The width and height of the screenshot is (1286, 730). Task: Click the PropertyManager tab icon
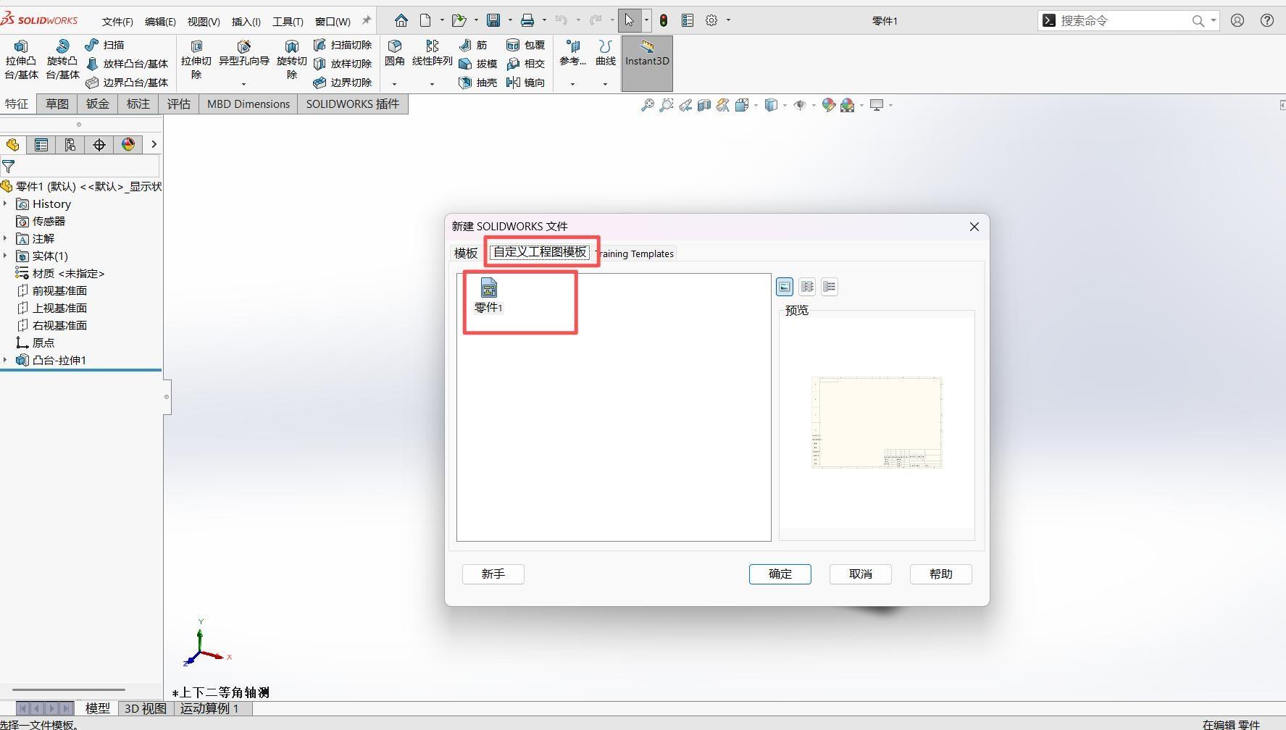tap(41, 145)
